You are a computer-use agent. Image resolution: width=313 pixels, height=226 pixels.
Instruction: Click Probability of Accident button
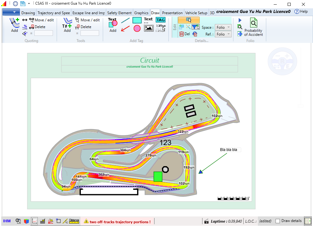click(x=254, y=27)
